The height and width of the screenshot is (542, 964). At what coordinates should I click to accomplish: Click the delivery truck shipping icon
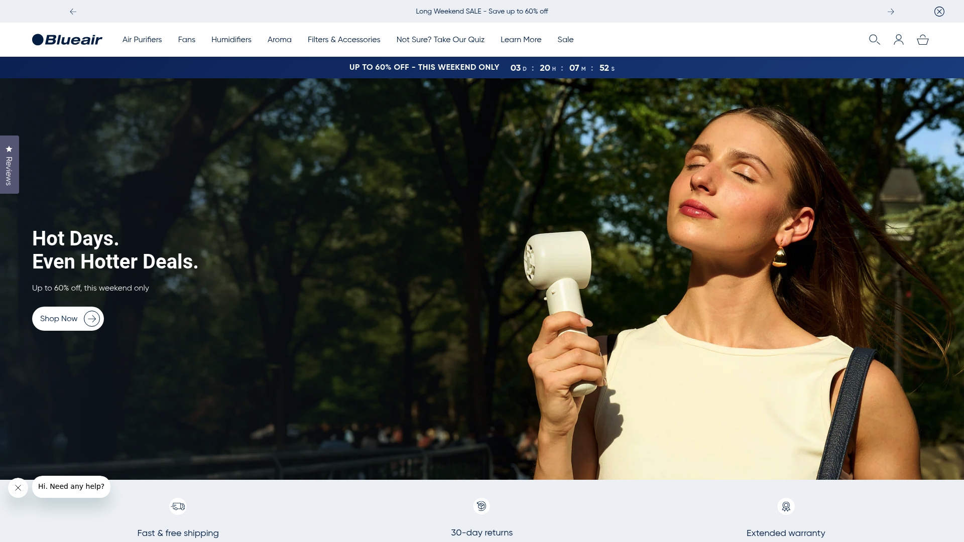pos(178,506)
